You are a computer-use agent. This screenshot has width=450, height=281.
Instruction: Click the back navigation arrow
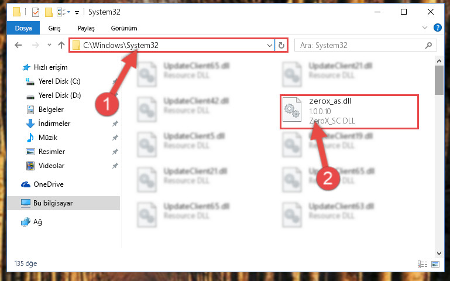(18, 45)
